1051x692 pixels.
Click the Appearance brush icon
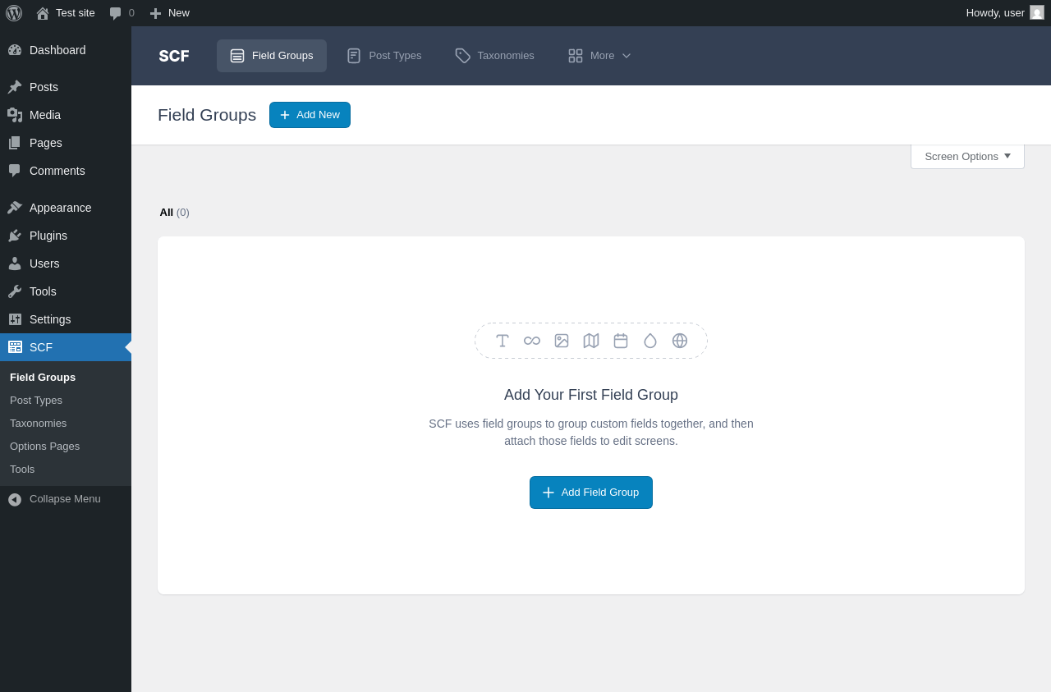(x=15, y=208)
